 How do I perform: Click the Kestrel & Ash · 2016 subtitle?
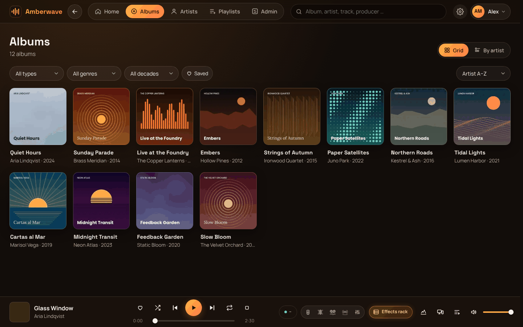coord(412,161)
